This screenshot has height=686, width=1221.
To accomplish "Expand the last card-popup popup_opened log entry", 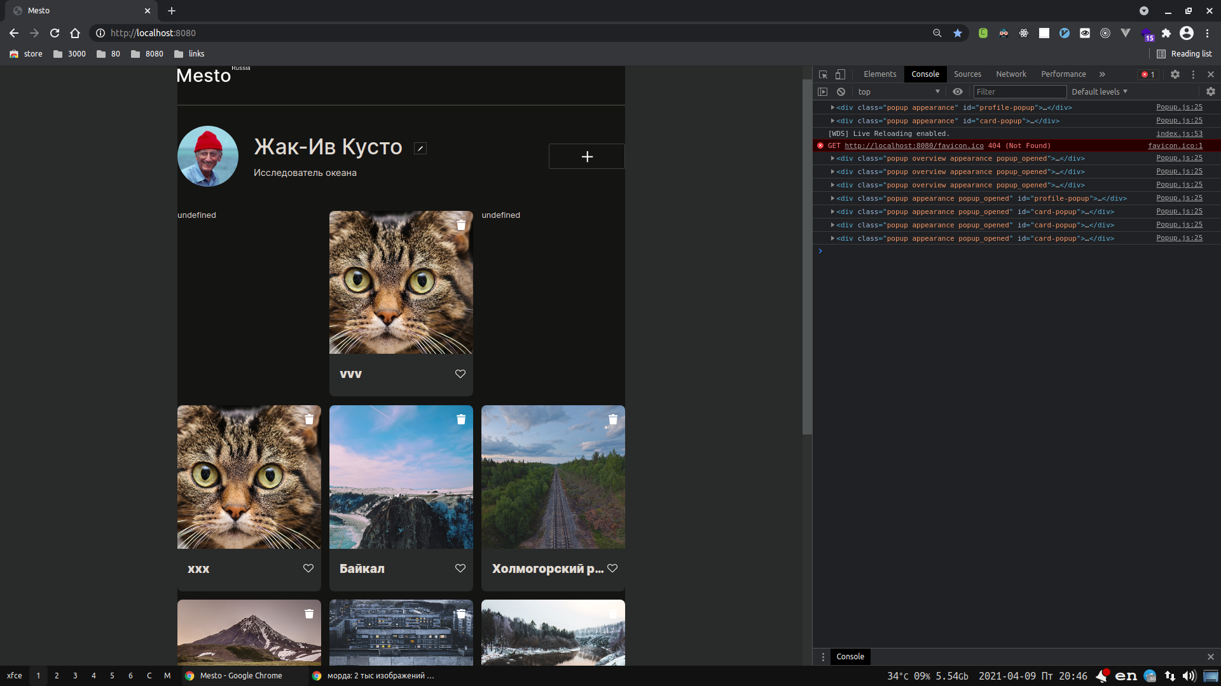I will (832, 238).
